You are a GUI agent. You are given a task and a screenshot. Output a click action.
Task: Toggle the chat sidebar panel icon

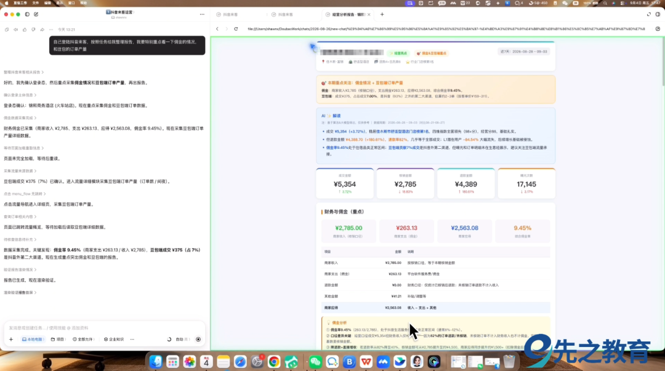pyautogui.click(x=27, y=14)
